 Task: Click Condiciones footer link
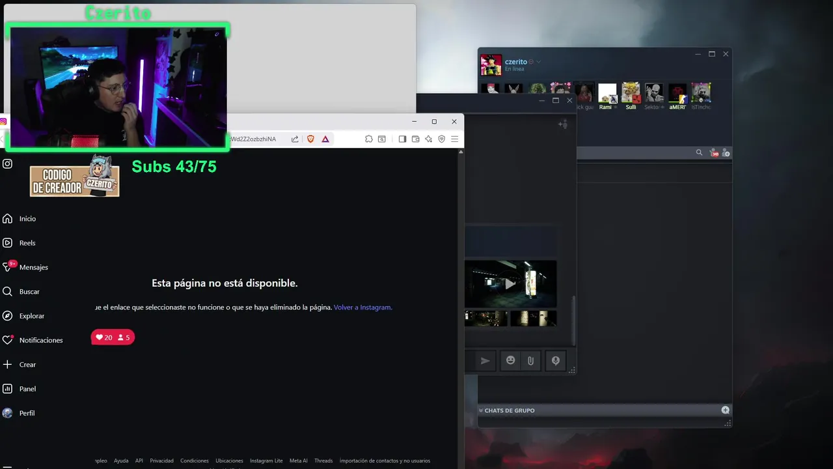[x=195, y=461]
